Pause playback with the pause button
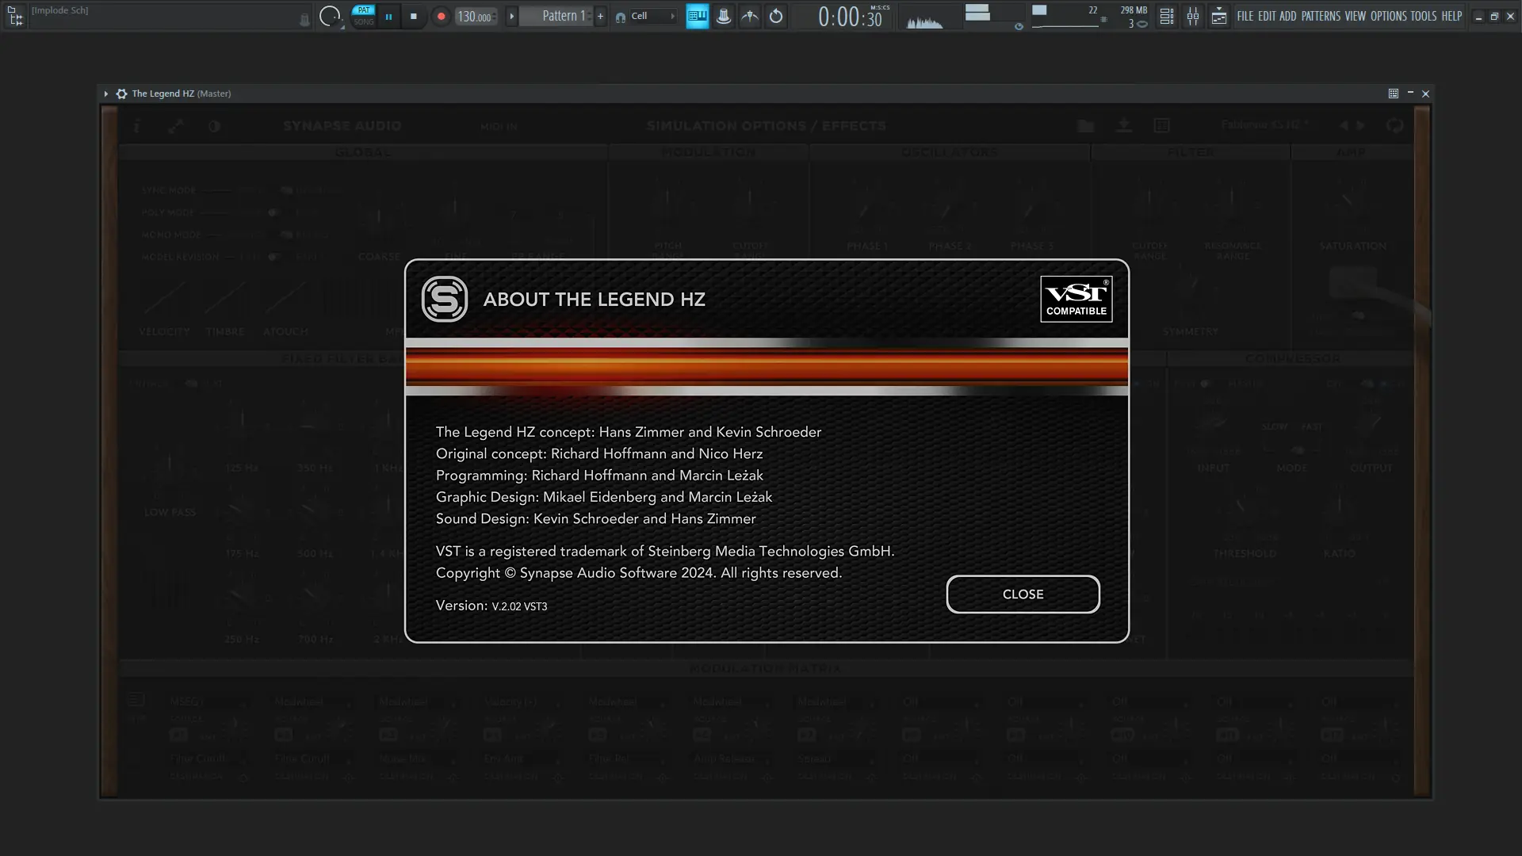Viewport: 1522px width, 856px height. [x=388, y=17]
